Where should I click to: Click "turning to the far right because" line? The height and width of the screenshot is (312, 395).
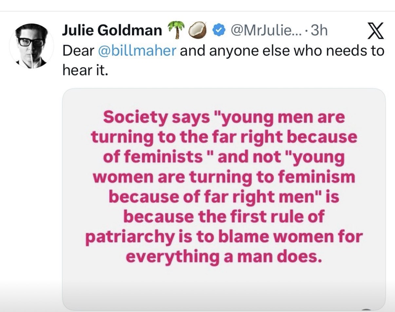pos(224,138)
